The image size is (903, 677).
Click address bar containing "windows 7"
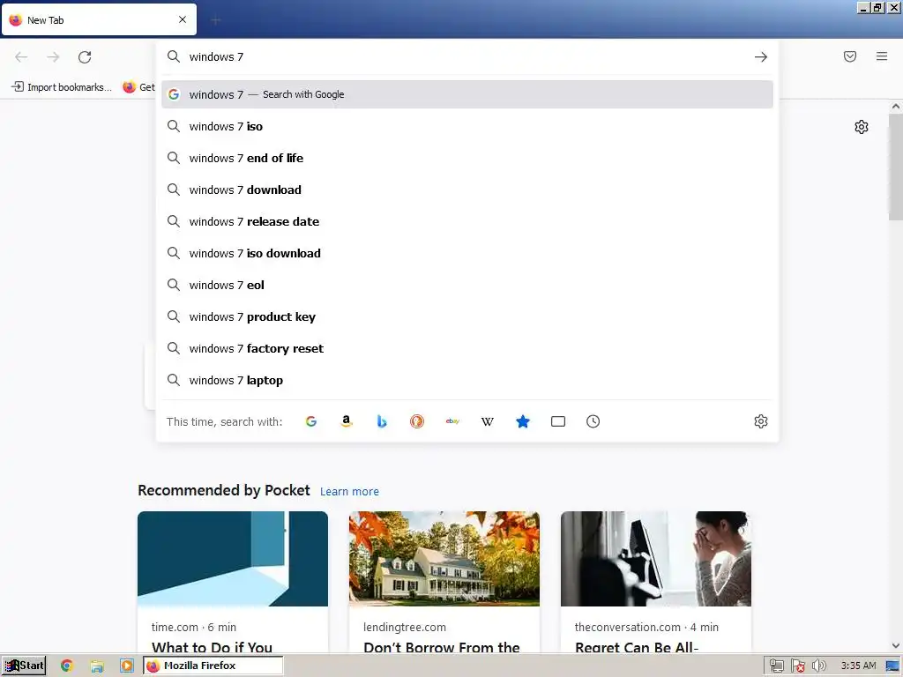click(x=467, y=57)
